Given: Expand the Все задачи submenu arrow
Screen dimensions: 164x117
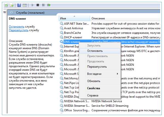Looking at the screenshot, I should click(117, 74).
